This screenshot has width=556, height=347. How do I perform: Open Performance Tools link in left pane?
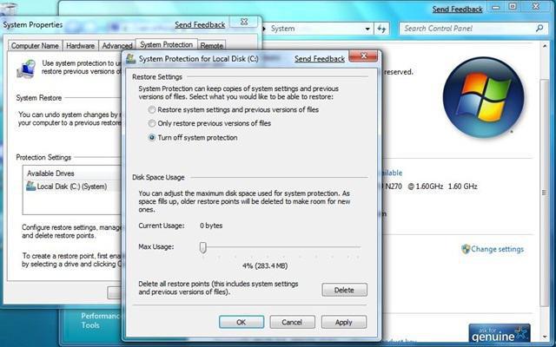coord(101,320)
